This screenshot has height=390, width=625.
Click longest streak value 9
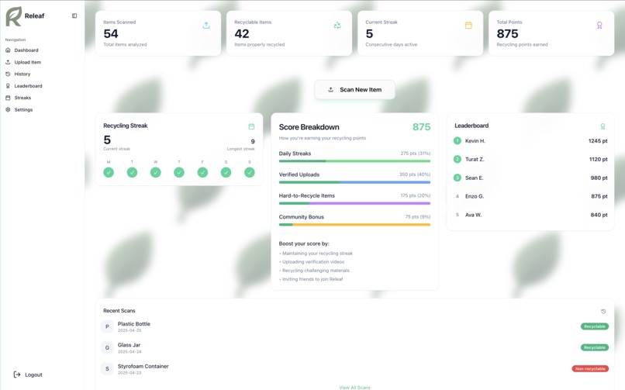tap(253, 141)
